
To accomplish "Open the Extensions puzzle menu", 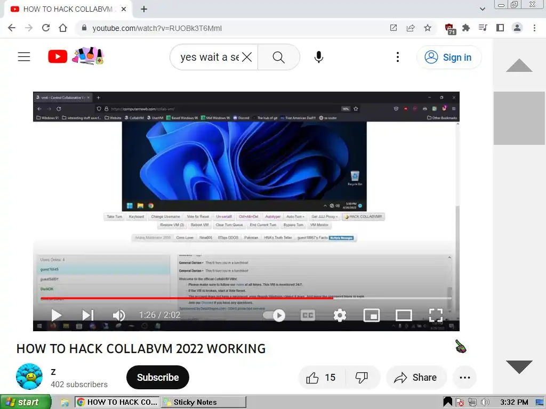I will coord(466,28).
